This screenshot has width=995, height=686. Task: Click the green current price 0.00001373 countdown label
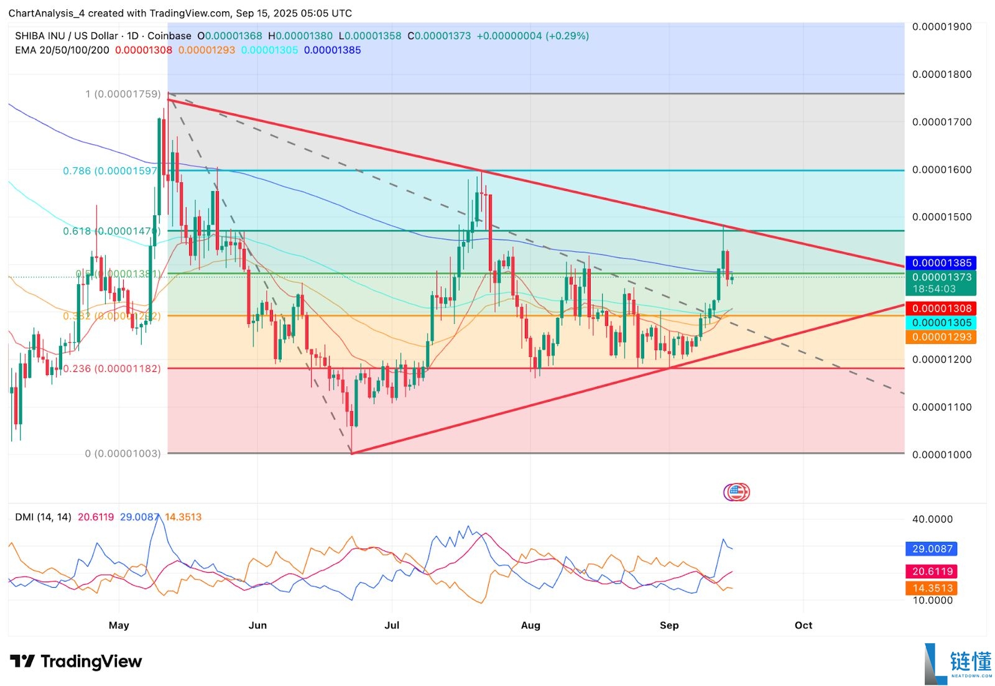pyautogui.click(x=941, y=283)
